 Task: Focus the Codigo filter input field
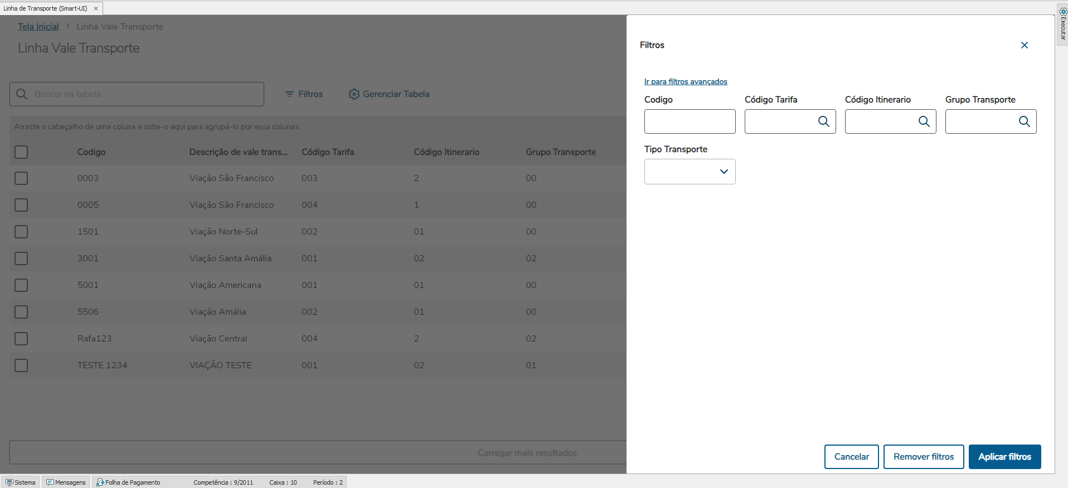(690, 121)
